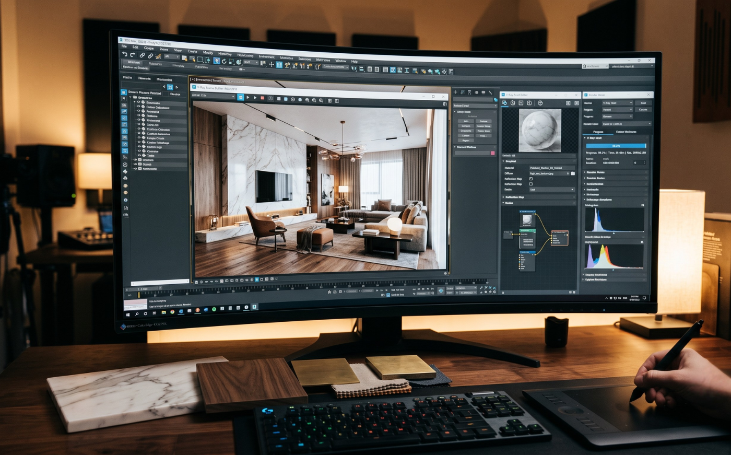Click the Redo arrow in main toolbar
Image resolution: width=731 pixels, height=455 pixels.
coord(133,54)
